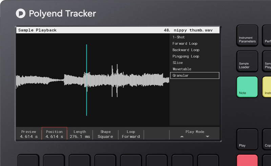Select the Preview 4.614 s field
The height and width of the screenshot is (166, 271).
[x=29, y=134]
